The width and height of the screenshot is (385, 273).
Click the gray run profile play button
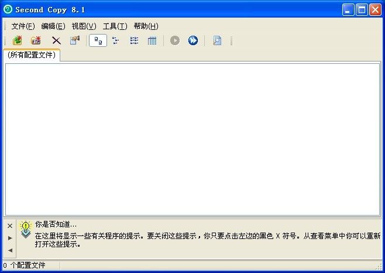(x=175, y=40)
